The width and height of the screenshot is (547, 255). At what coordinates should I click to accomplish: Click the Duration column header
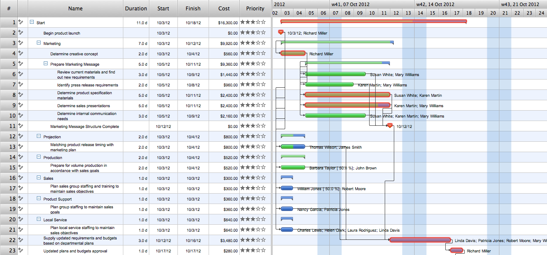136,8
